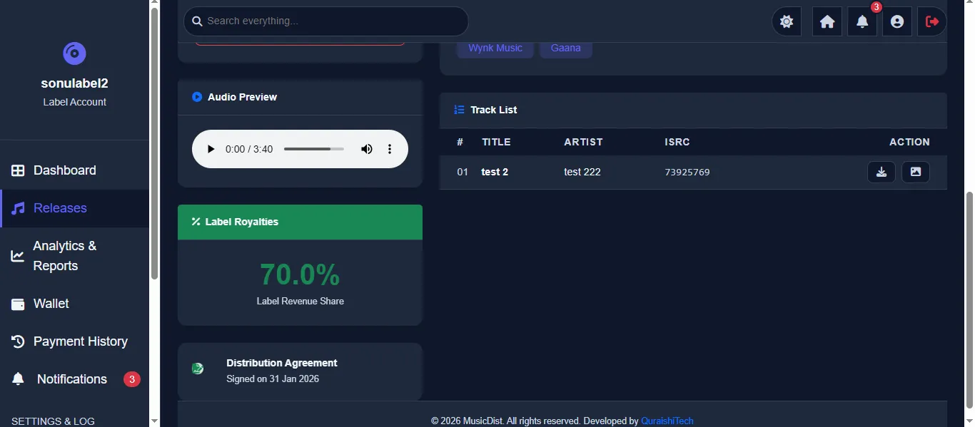975x427 pixels.
Task: Click the 70.0% revenue share value
Action: click(300, 274)
